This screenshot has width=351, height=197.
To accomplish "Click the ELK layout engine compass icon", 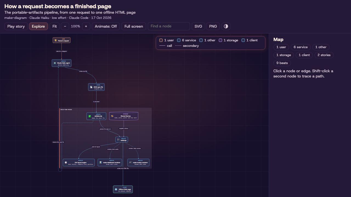I will click(66, 163).
